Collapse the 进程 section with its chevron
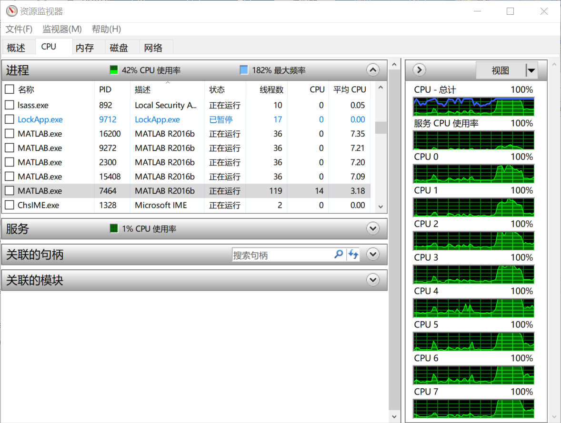The width and height of the screenshot is (561, 423). coord(373,70)
